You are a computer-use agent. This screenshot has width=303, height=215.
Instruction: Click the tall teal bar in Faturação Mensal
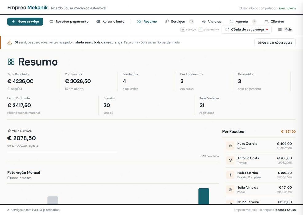pyautogui.click(x=203, y=196)
